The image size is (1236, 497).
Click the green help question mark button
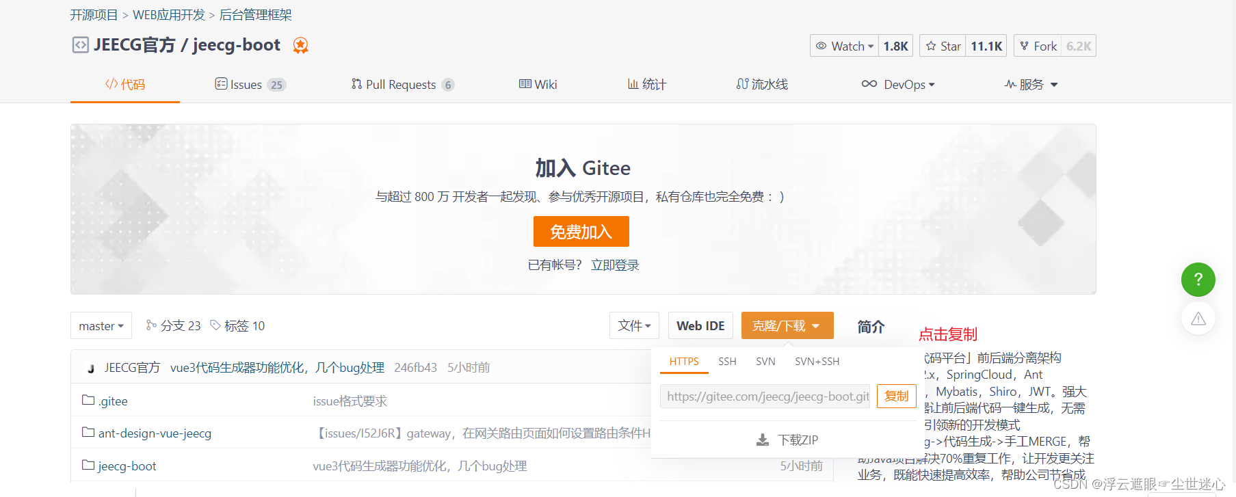pyautogui.click(x=1198, y=280)
